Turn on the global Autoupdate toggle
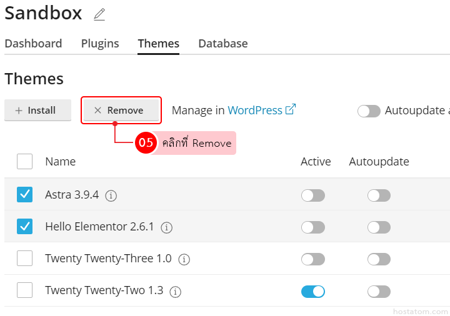This screenshot has width=450, height=316. (369, 111)
